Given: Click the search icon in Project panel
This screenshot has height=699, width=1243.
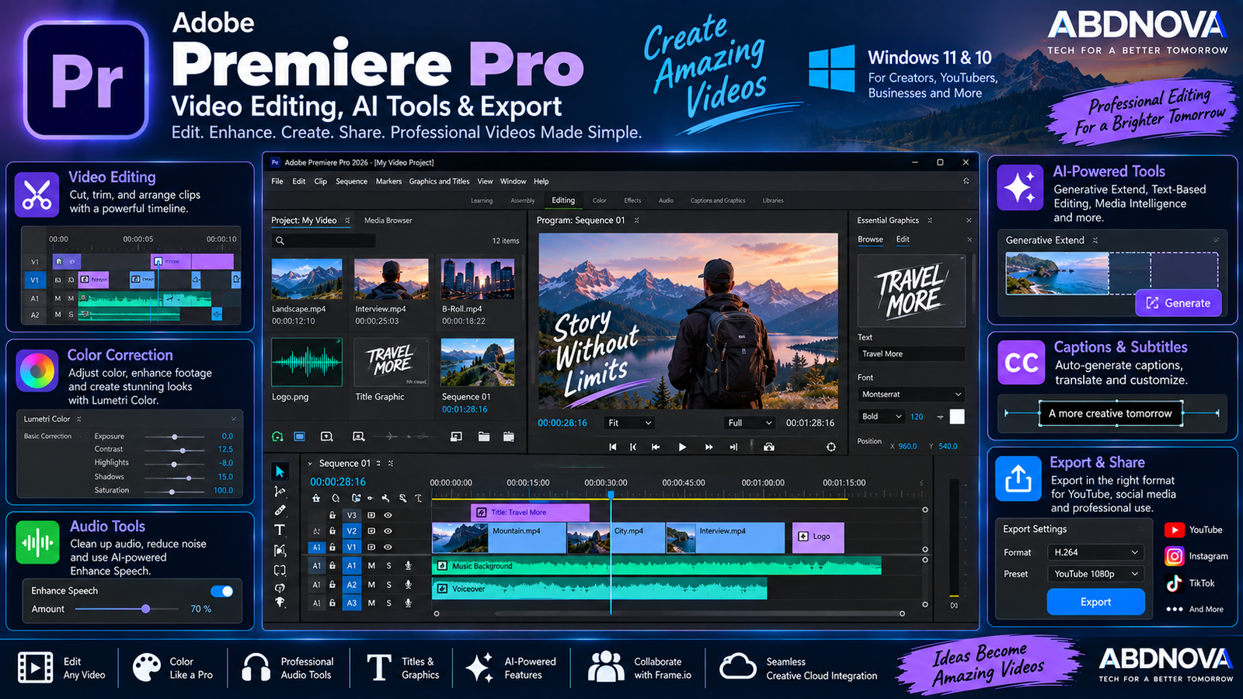Looking at the screenshot, I should (x=280, y=241).
